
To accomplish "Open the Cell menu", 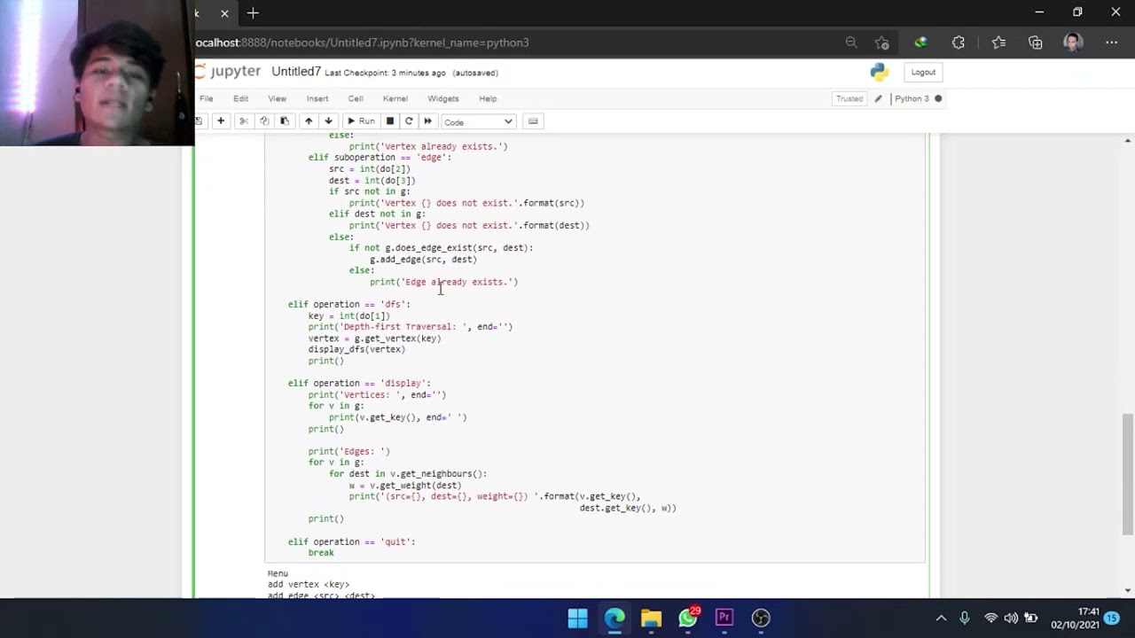I will [355, 98].
